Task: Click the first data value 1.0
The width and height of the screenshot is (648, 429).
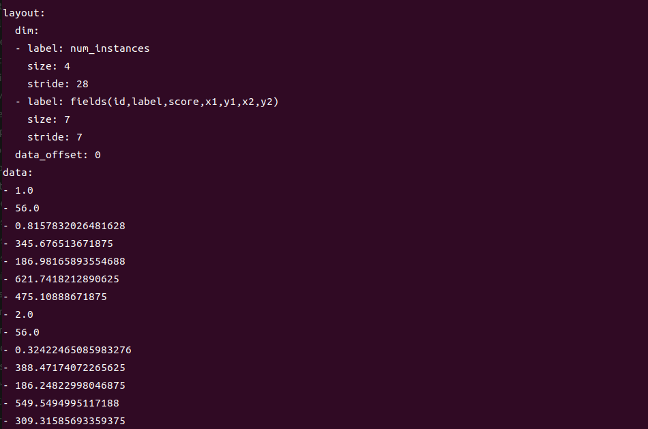Action: coord(24,190)
